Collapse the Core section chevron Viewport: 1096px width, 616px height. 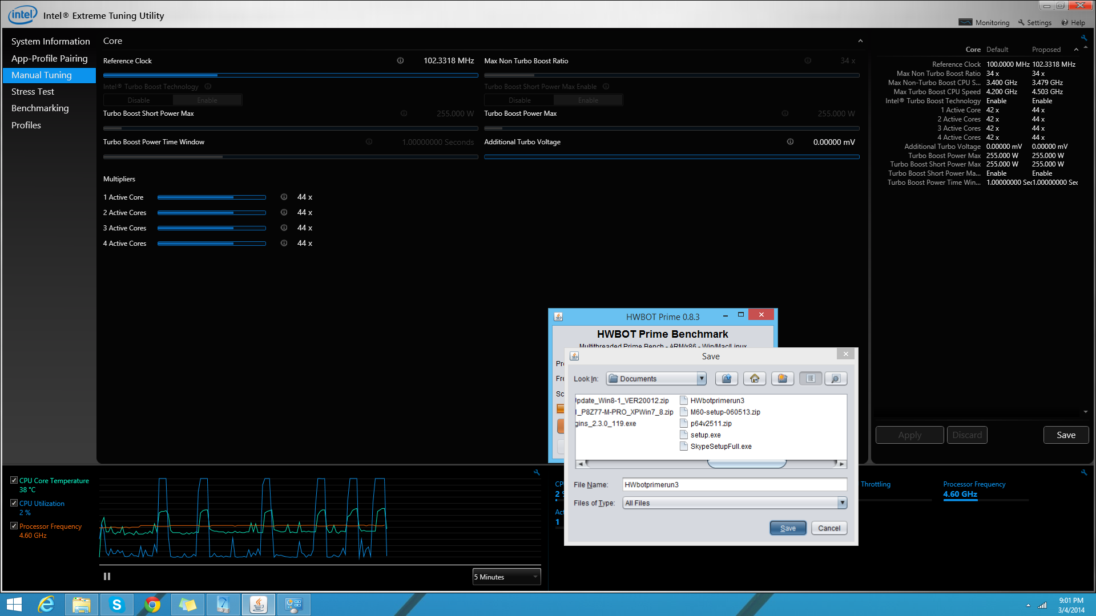tap(860, 41)
